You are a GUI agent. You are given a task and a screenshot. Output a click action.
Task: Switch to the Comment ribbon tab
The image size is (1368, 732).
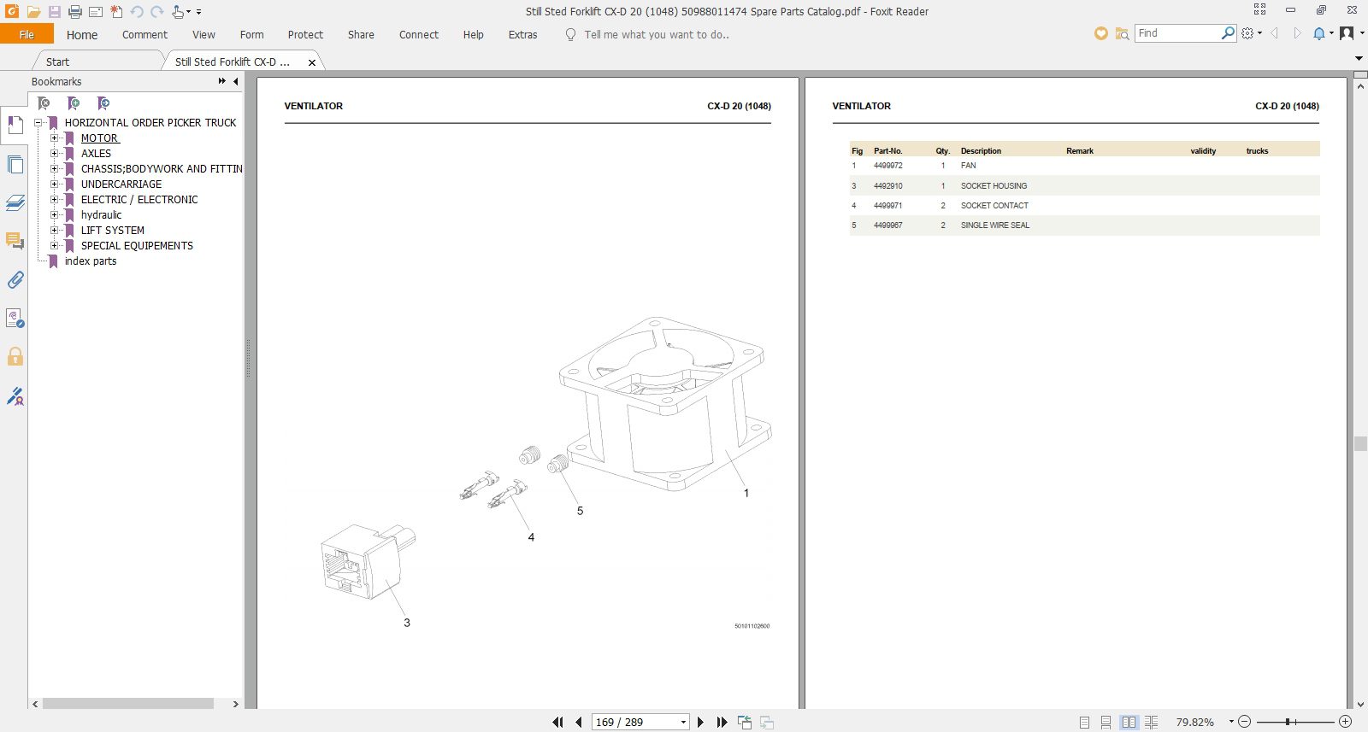[144, 35]
